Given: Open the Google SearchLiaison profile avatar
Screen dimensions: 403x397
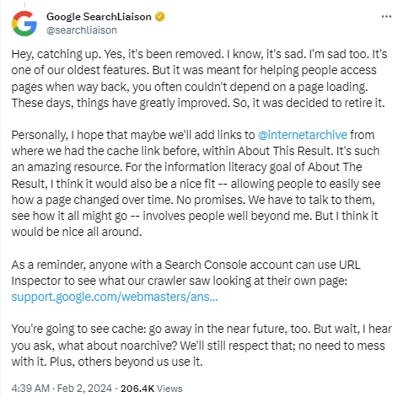Looking at the screenshot, I should click(24, 24).
